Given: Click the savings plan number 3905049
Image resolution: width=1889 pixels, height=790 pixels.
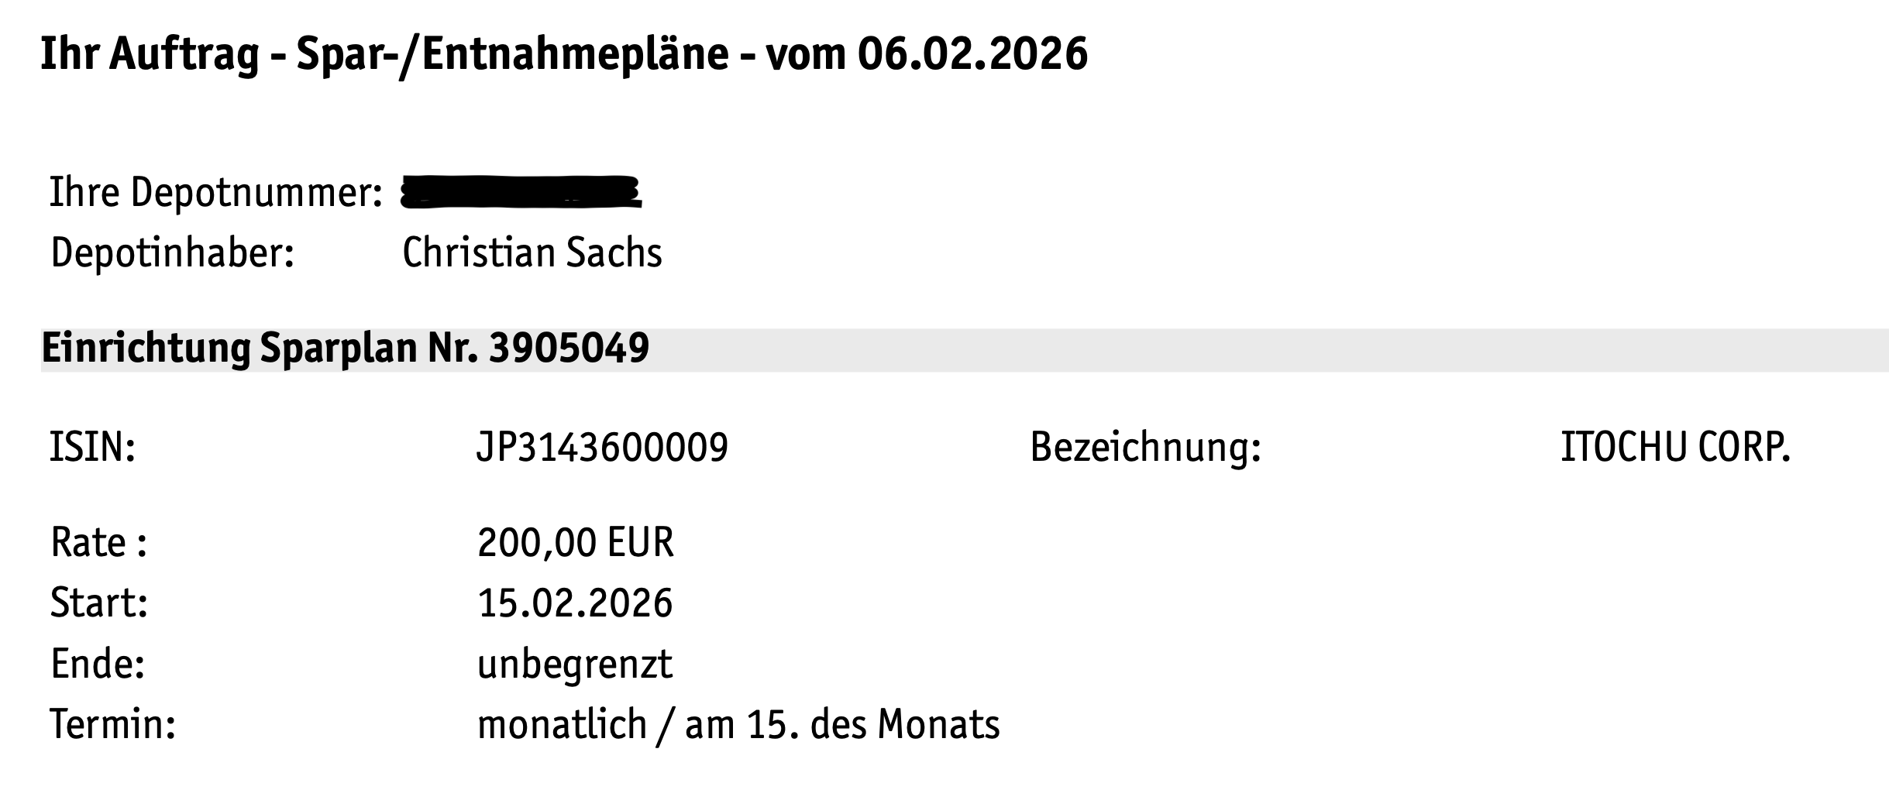Looking at the screenshot, I should [x=569, y=349].
